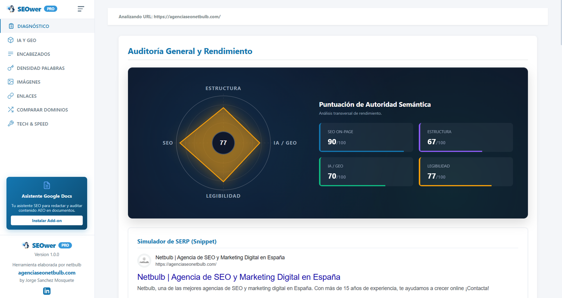Screen dimensions: 562x298
Task: Click the SERP title link Netbulb Agencia de SEO
Action: click(239, 277)
